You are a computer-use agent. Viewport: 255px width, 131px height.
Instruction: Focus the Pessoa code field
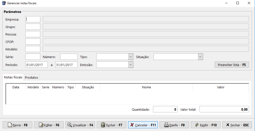coord(33,34)
